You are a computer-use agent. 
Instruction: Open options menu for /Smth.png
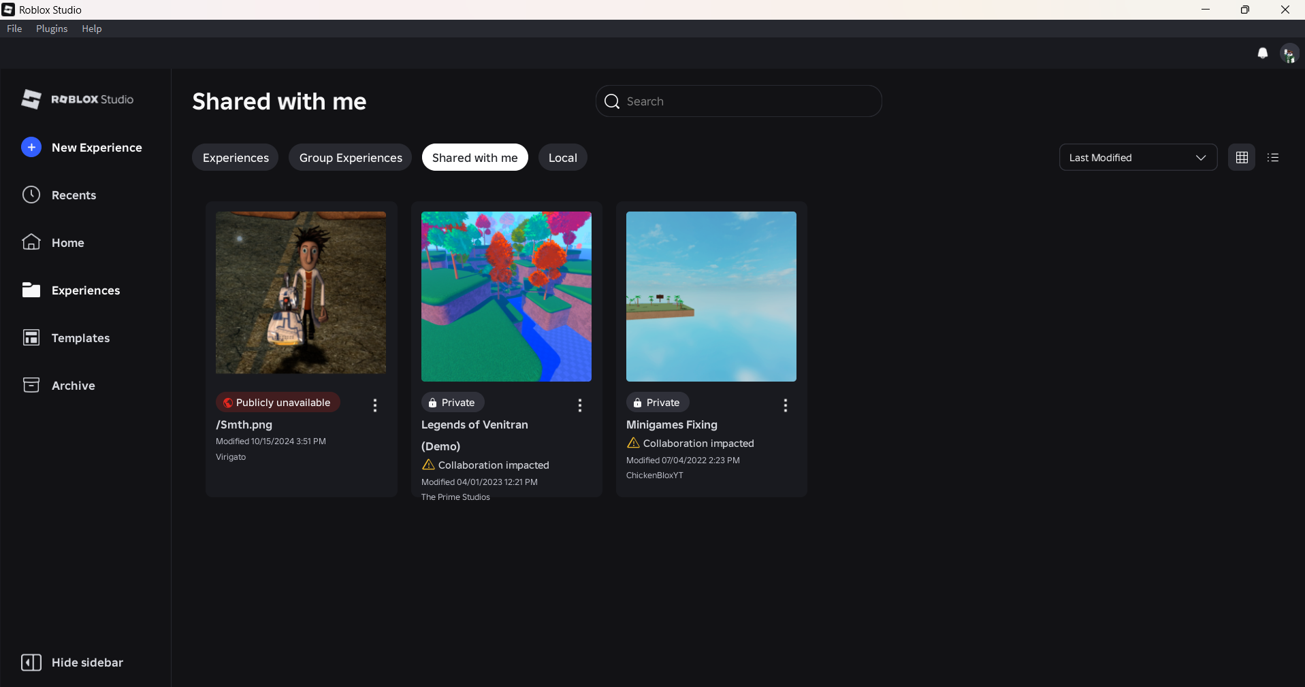[x=375, y=405]
